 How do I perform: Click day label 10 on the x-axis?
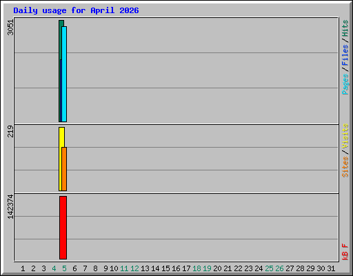click(114, 268)
